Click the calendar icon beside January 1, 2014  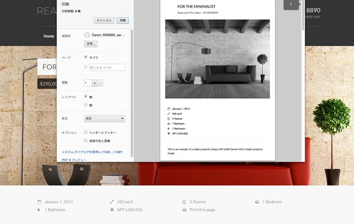[39, 202]
